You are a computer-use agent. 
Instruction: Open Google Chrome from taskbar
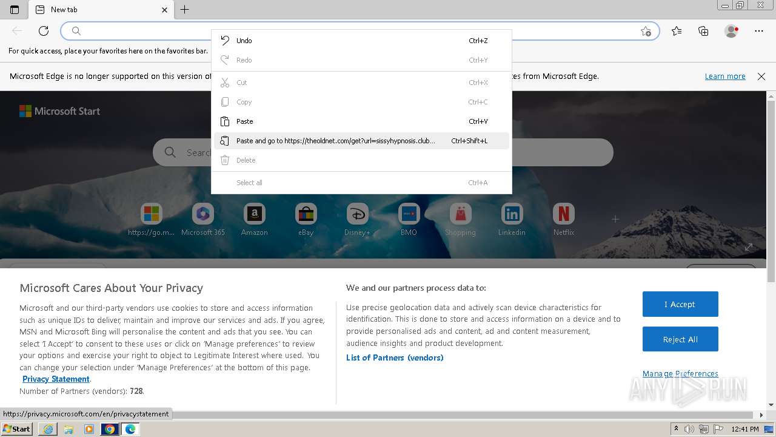coord(110,429)
